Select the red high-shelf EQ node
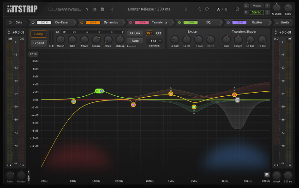The height and width of the screenshot is (188, 299). pyautogui.click(x=234, y=94)
